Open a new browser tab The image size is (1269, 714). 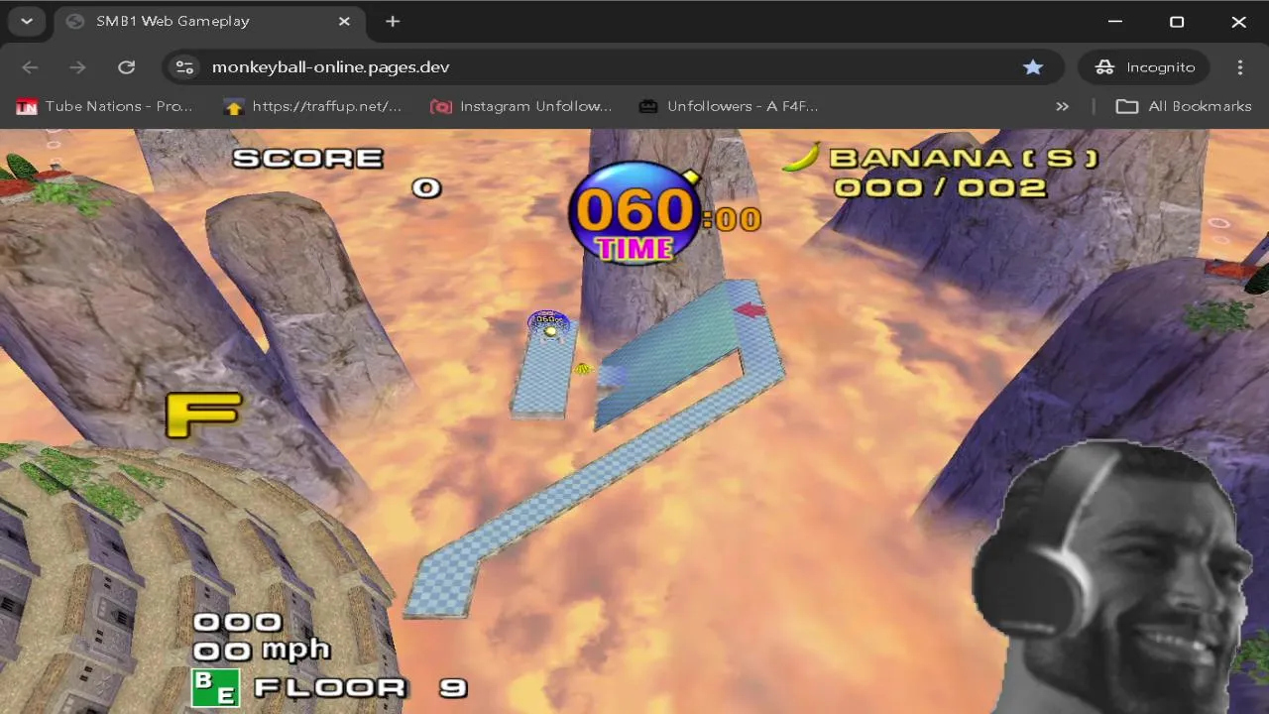(393, 21)
